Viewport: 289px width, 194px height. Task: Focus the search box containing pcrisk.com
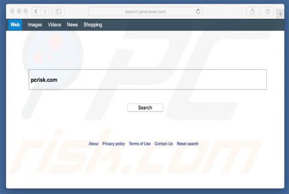pos(148,79)
